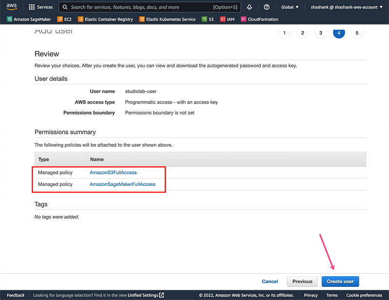
Task: Open IAM from favorites bar
Action: [x=227, y=19]
